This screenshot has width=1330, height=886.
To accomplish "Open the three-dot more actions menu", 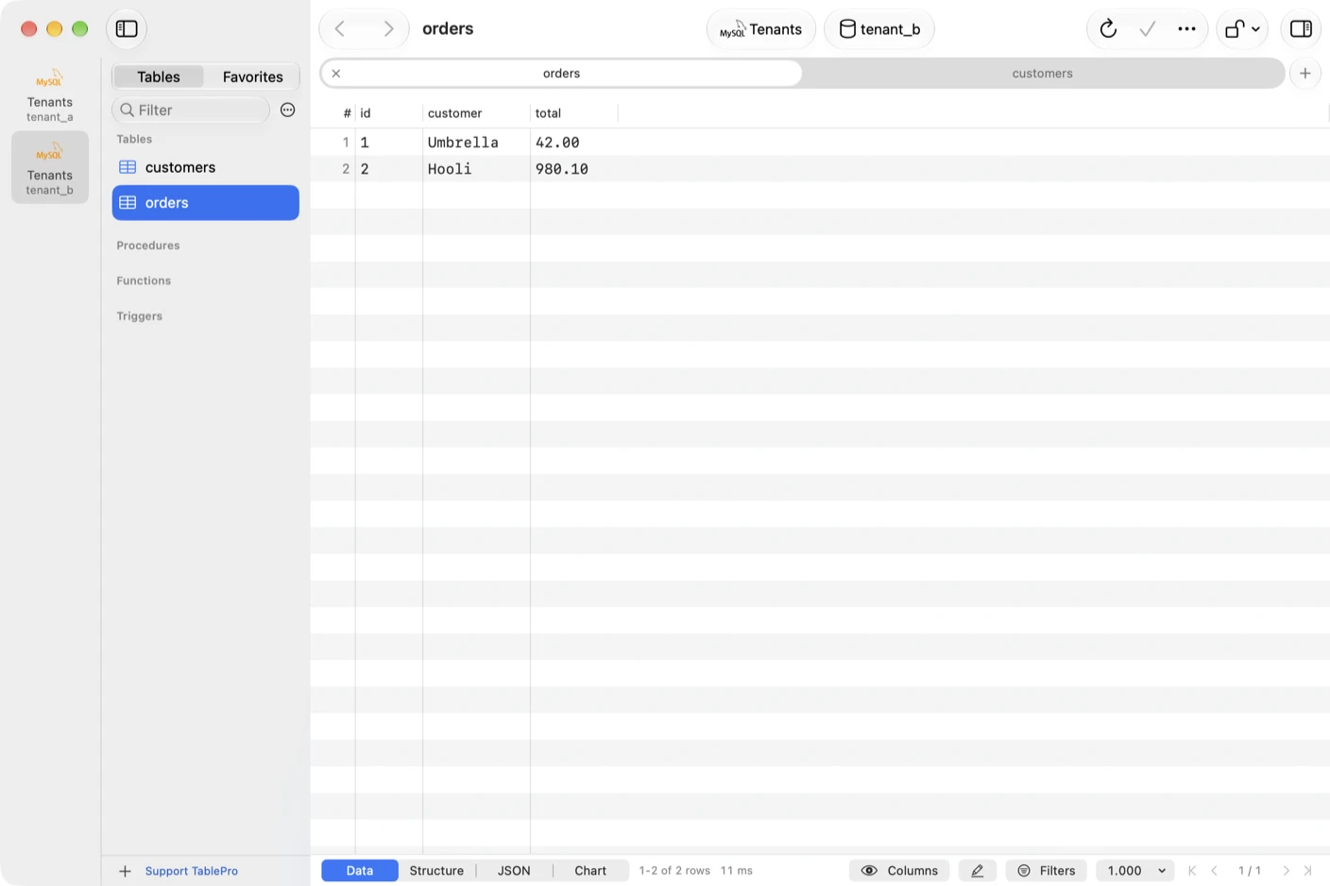I will (x=1186, y=29).
